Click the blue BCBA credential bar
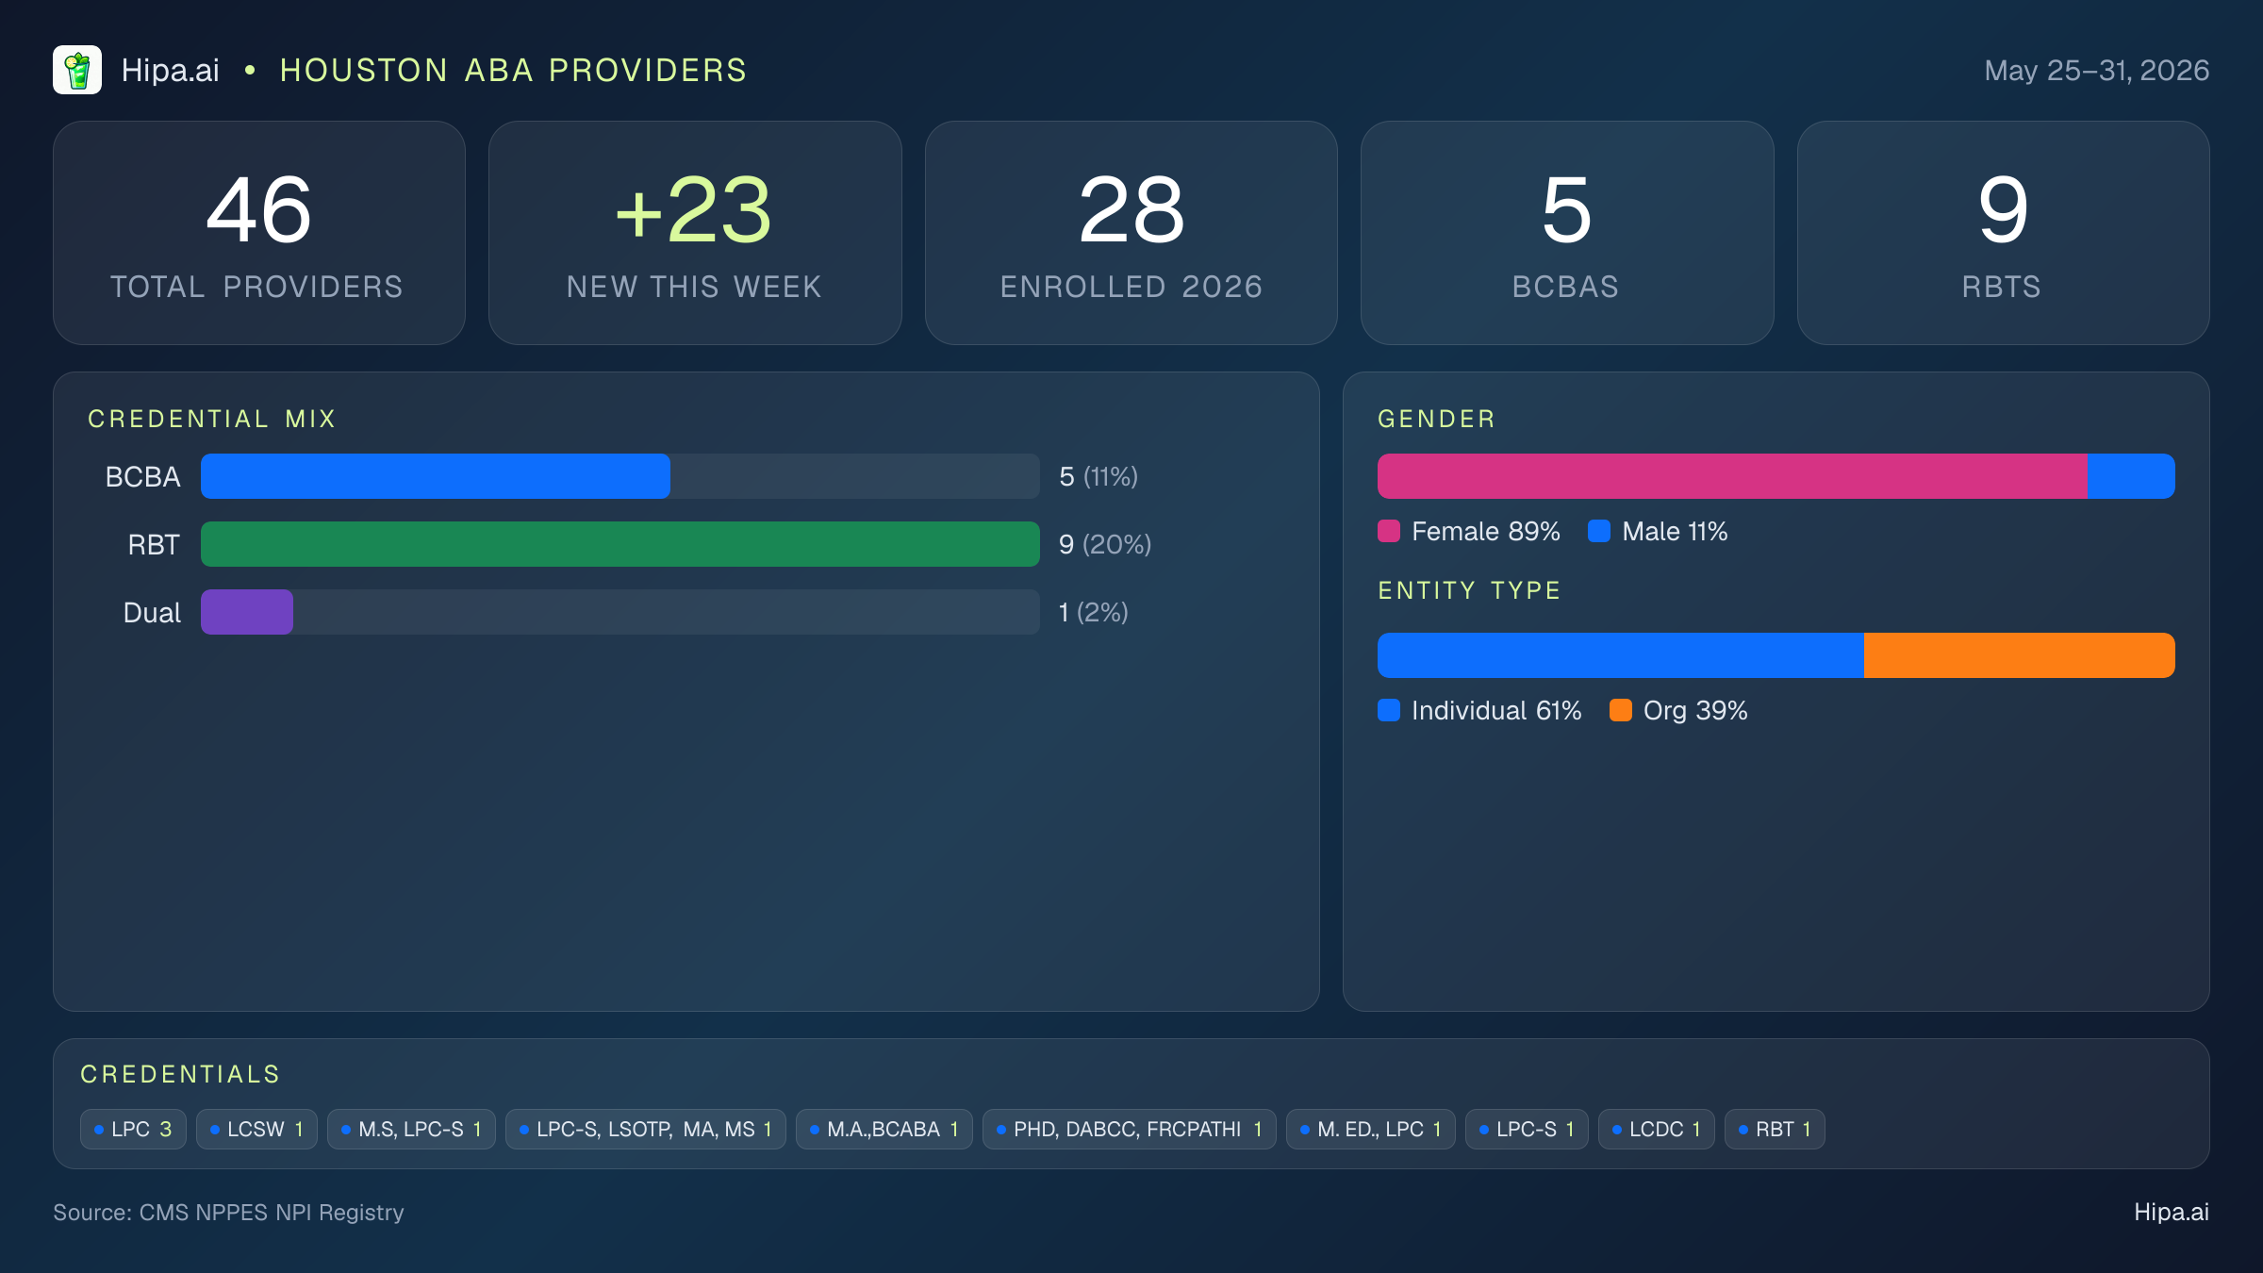The image size is (2263, 1273). (436, 476)
